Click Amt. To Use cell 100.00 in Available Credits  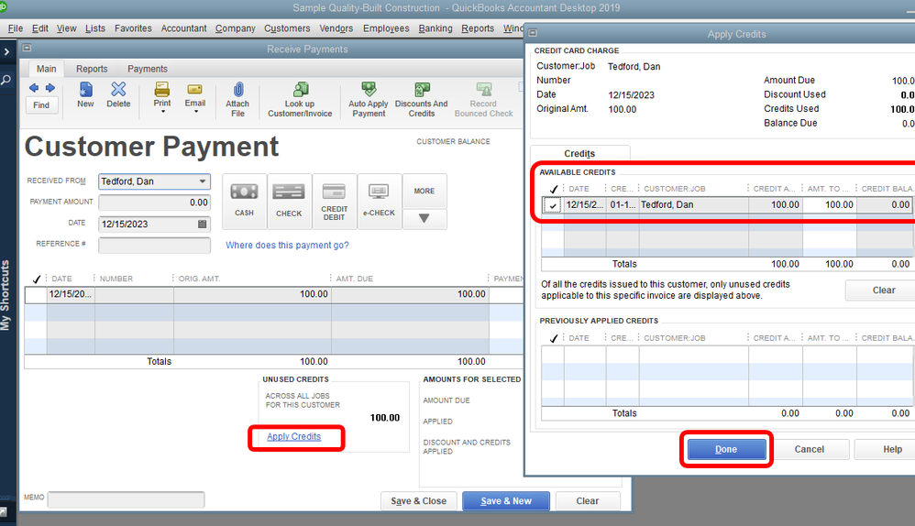(829, 205)
